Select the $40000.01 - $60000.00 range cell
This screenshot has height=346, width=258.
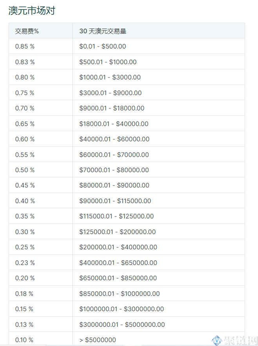click(114, 139)
